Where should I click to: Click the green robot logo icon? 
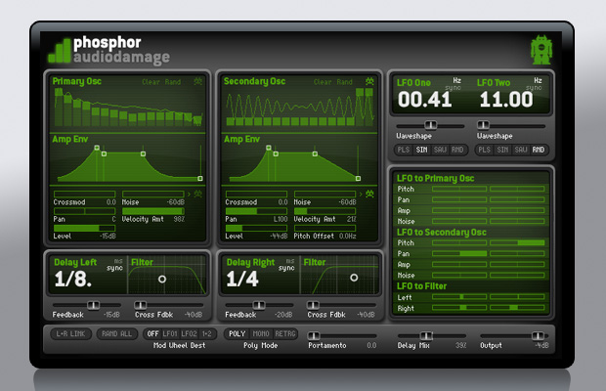pos(541,50)
